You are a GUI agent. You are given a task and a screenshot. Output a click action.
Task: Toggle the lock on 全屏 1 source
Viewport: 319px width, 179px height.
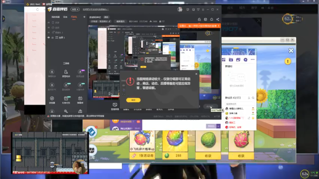click(x=53, y=37)
